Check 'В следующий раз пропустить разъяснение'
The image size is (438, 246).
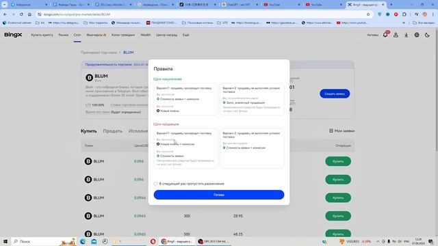pyautogui.click(x=155, y=184)
